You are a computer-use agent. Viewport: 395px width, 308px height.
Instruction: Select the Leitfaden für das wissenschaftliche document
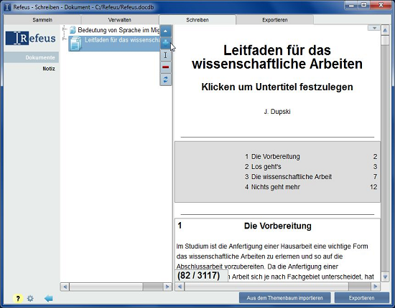pos(114,44)
